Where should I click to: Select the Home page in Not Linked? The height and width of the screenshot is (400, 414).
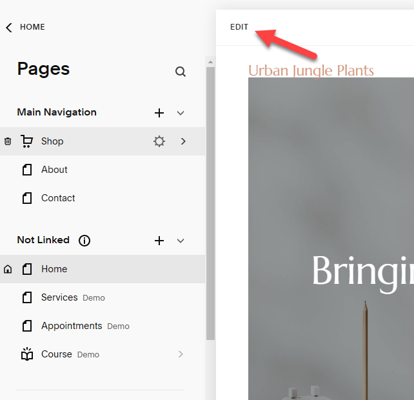click(x=54, y=269)
